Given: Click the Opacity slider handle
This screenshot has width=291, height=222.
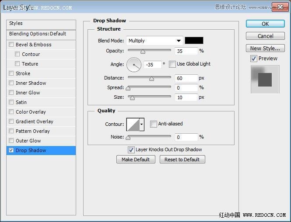Looking at the screenshot, I should click(143, 52).
